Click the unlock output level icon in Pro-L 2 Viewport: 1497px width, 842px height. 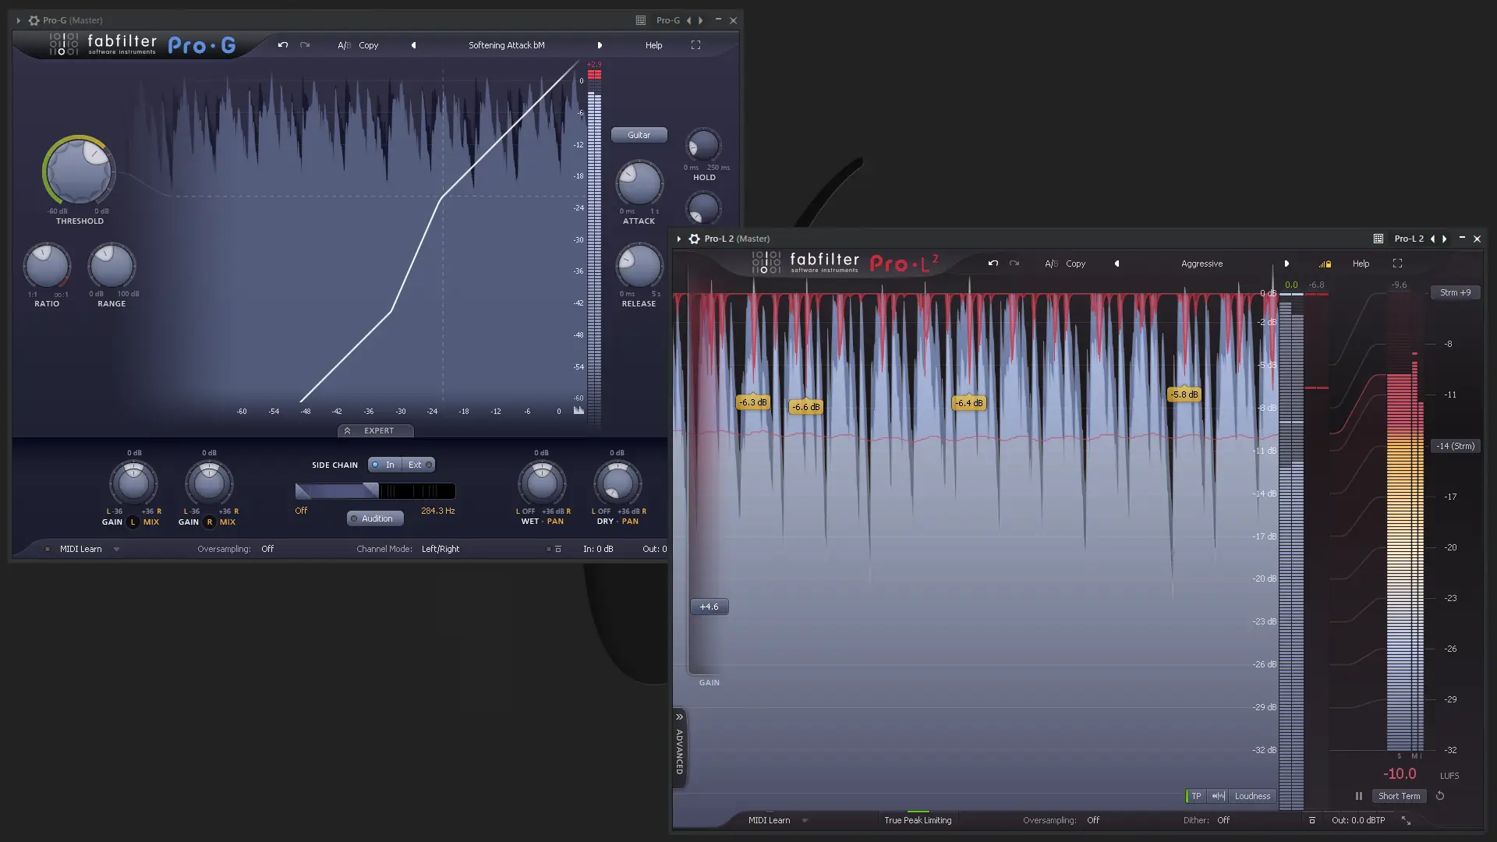coord(1325,264)
